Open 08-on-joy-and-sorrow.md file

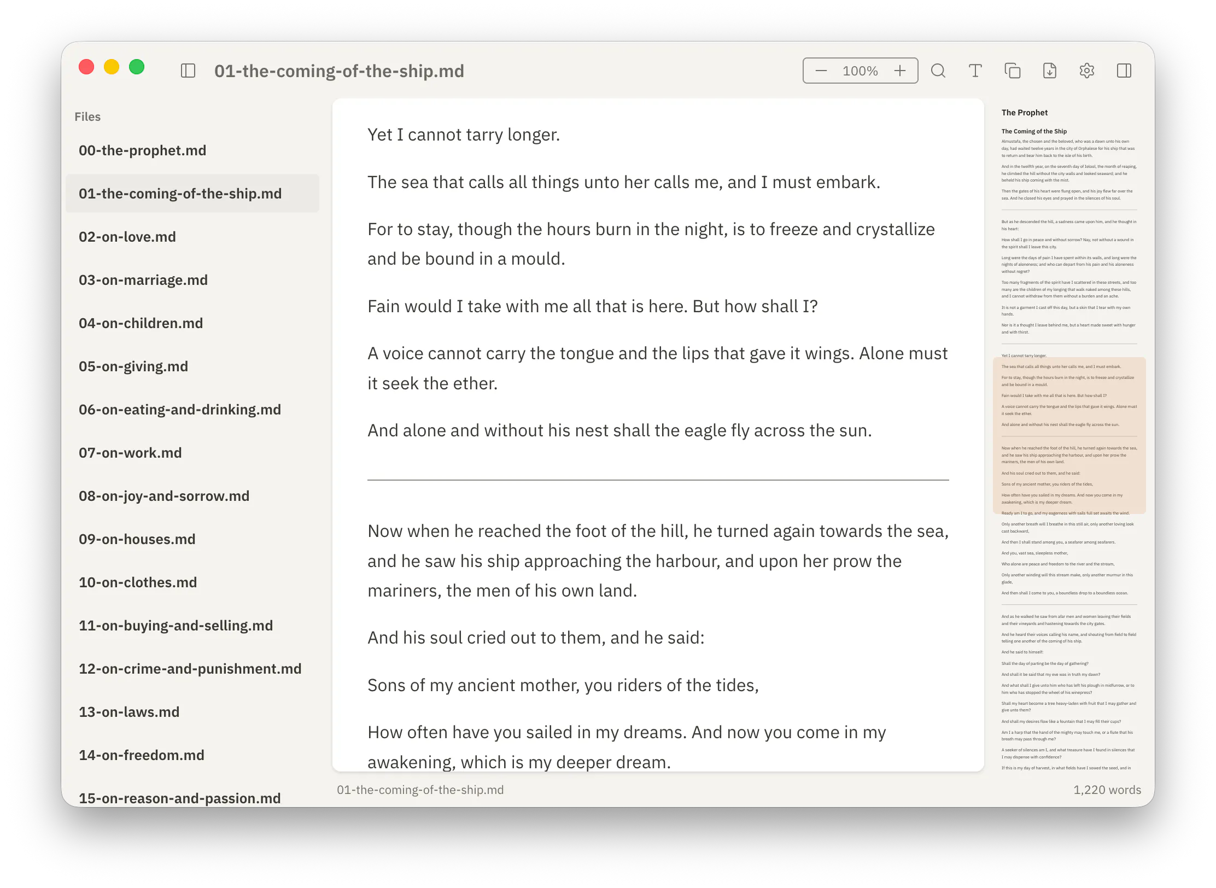pyautogui.click(x=192, y=496)
